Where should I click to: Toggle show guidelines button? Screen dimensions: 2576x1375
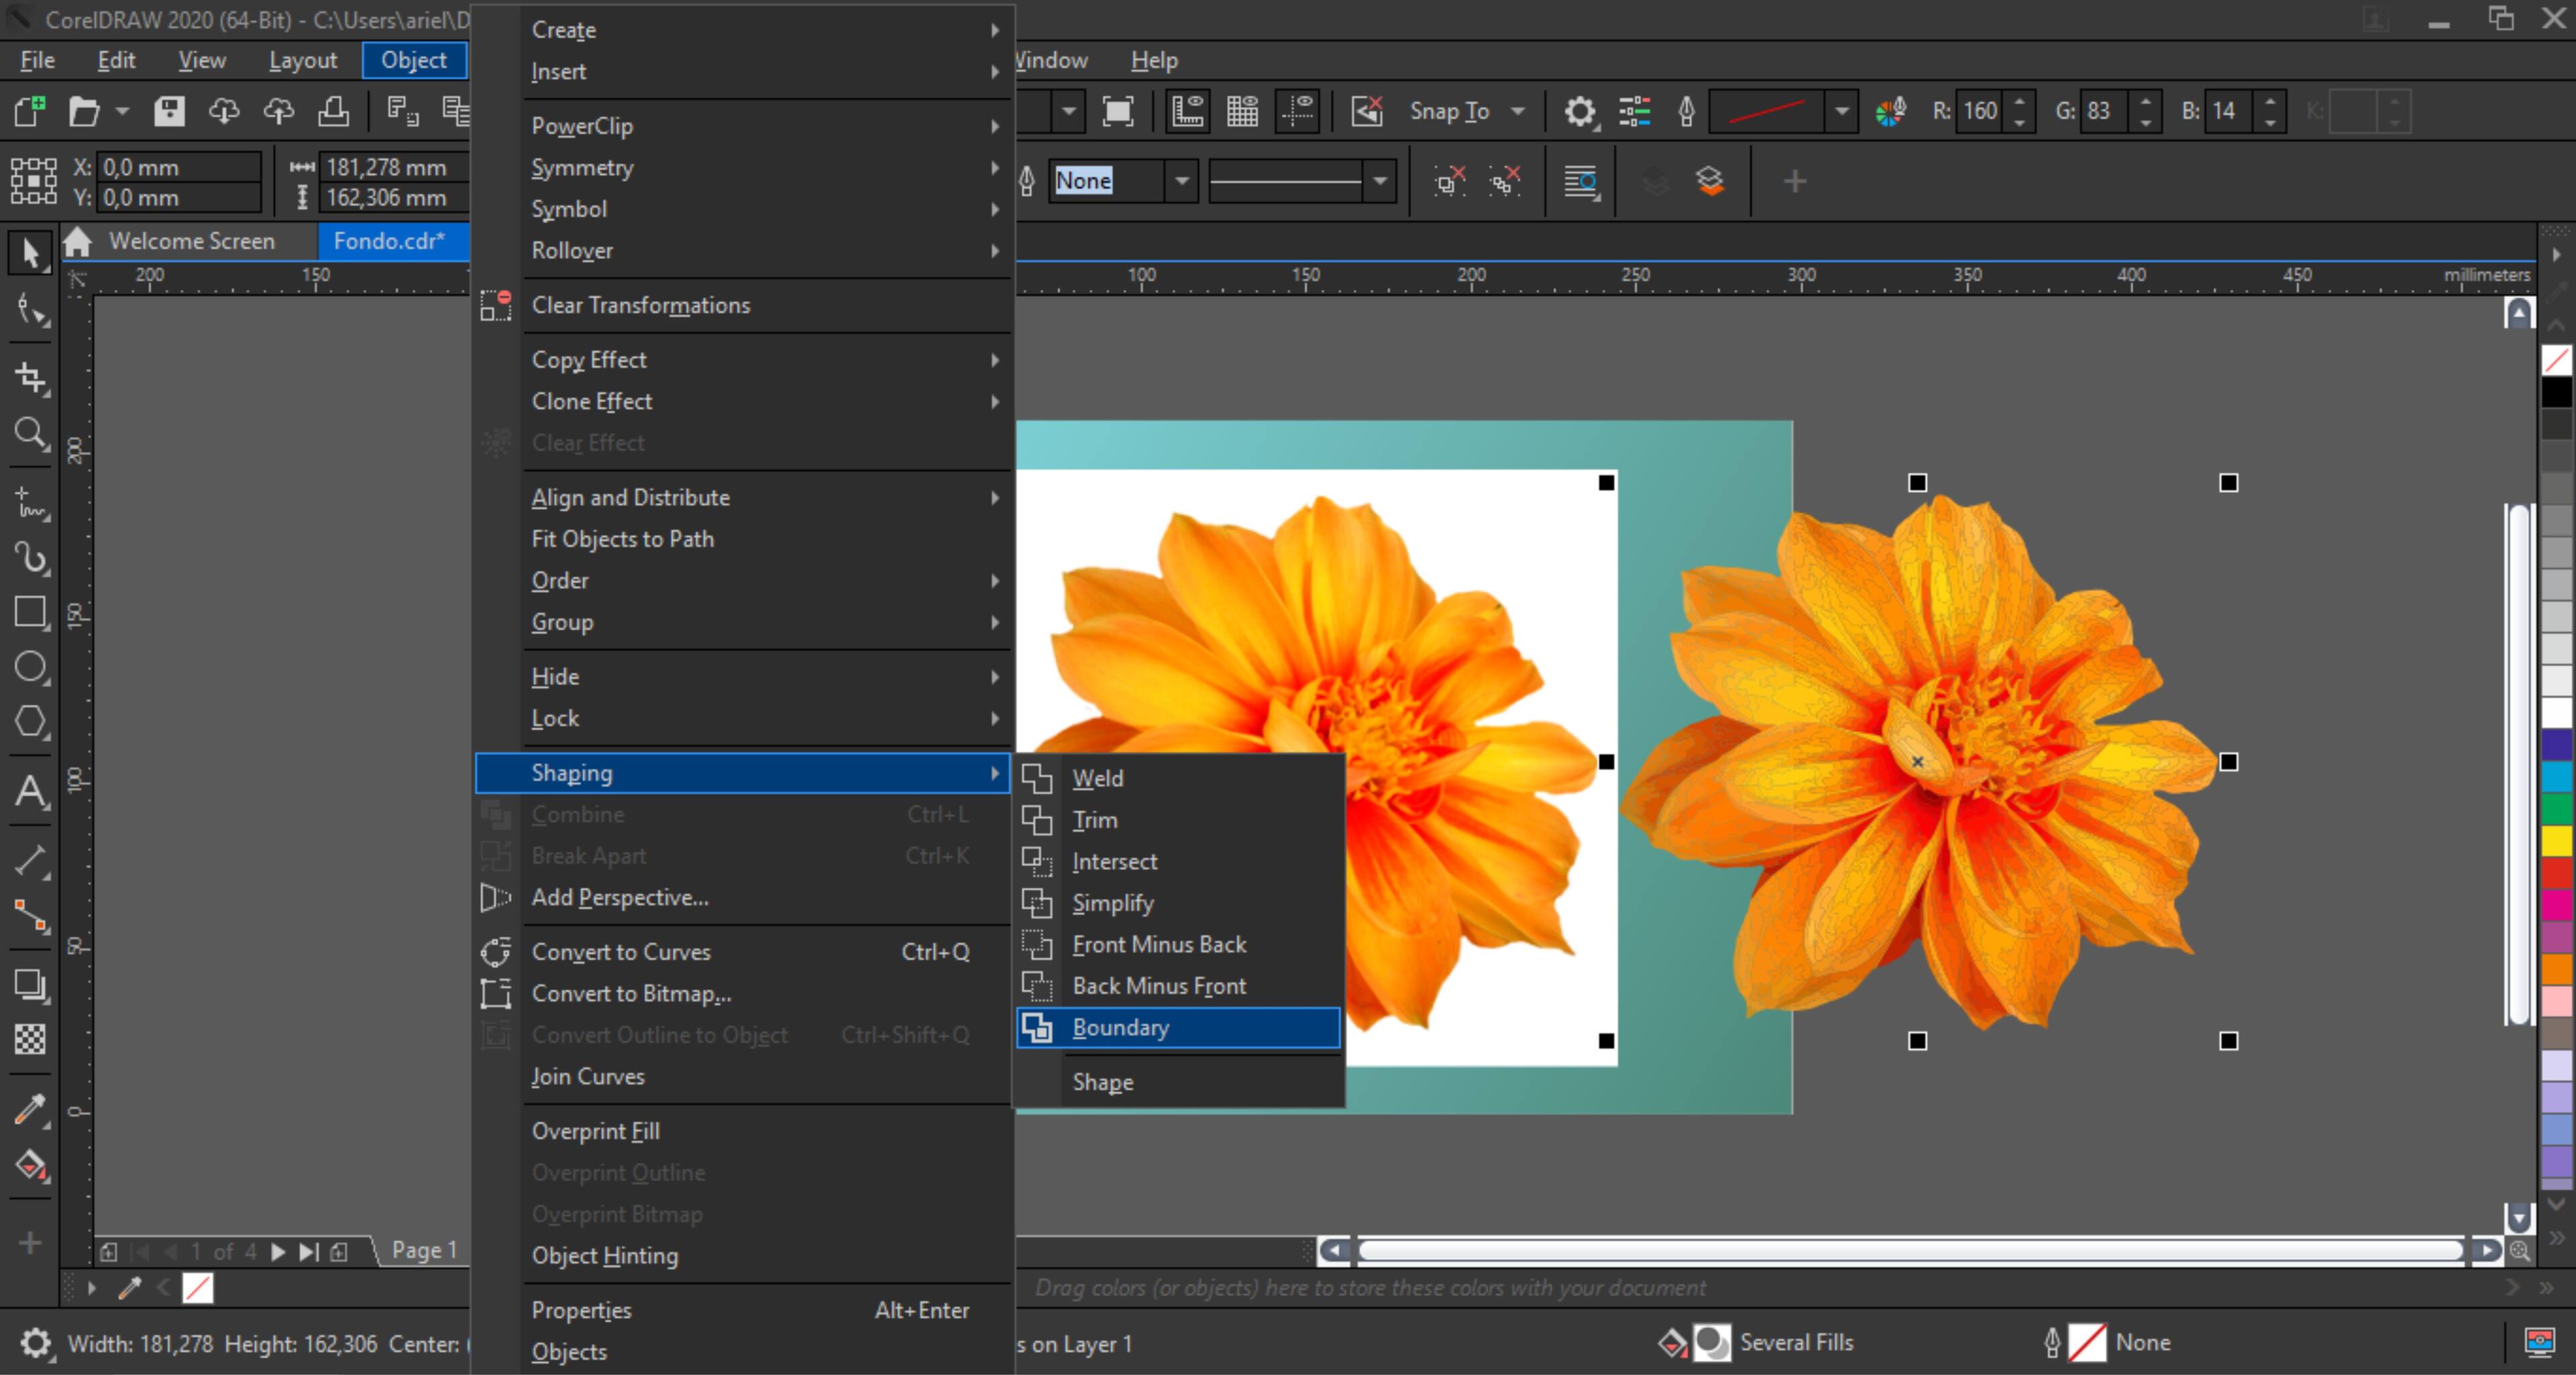coord(1298,111)
